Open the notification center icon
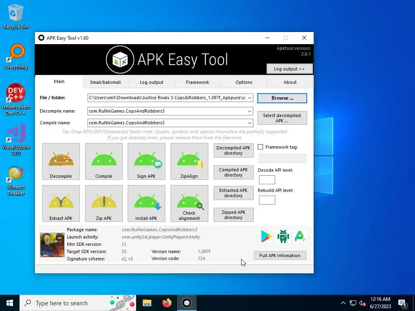 coord(402,303)
